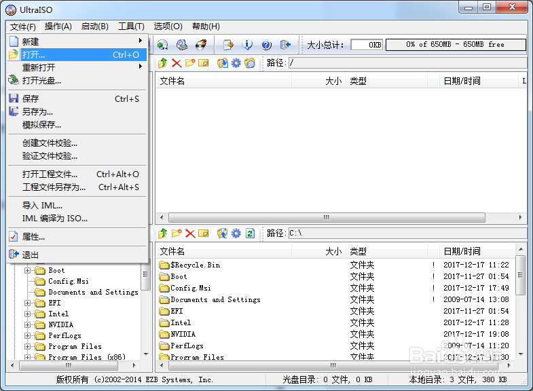Select 创建文件校验... menu entry
Viewport: 533px width, 391px height.
point(77,143)
